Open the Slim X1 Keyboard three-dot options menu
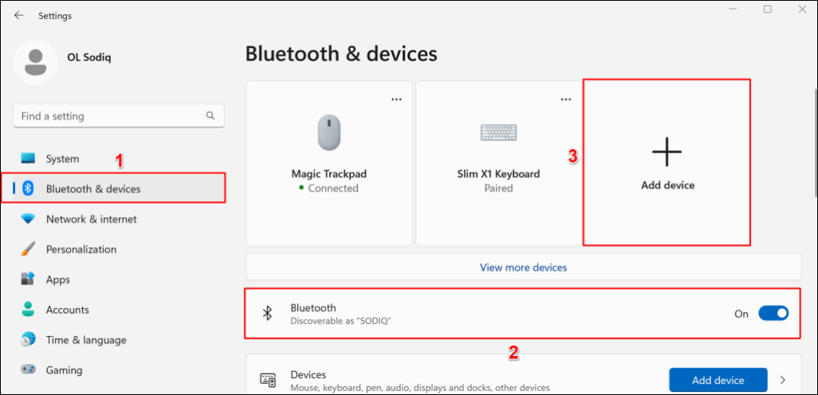The height and width of the screenshot is (395, 818). 566,99
